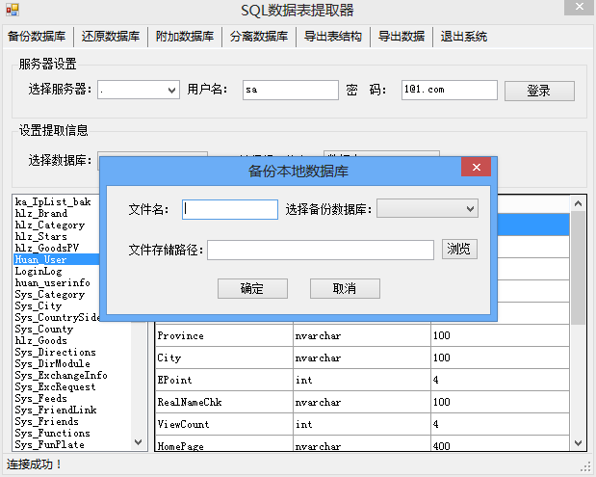Image resolution: width=596 pixels, height=477 pixels.
Task: Select hlz_GoodsPV table
Action: [47, 248]
